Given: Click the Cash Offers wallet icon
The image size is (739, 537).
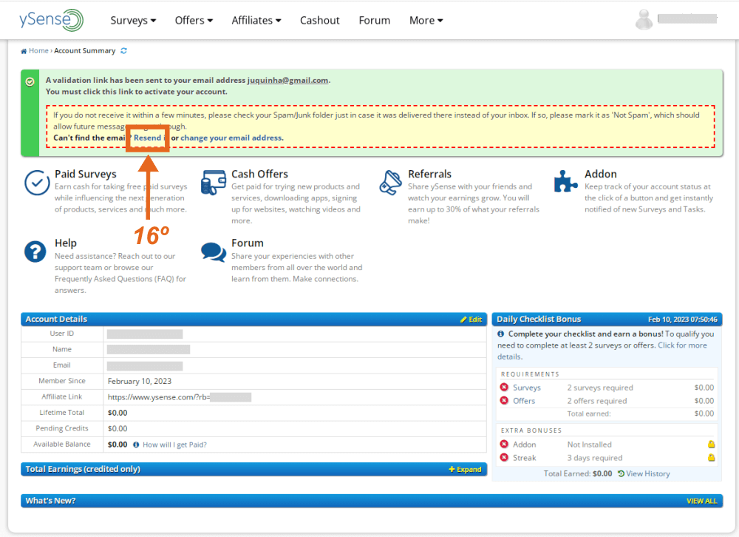Looking at the screenshot, I should [214, 183].
